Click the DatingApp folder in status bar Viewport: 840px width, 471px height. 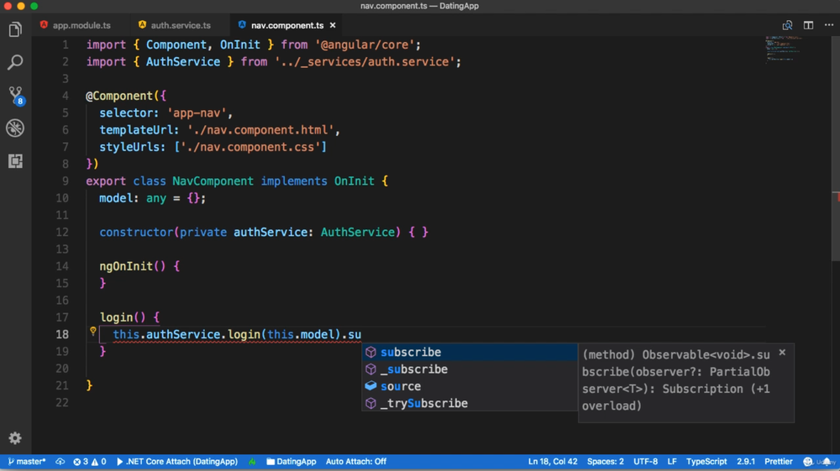pos(291,462)
